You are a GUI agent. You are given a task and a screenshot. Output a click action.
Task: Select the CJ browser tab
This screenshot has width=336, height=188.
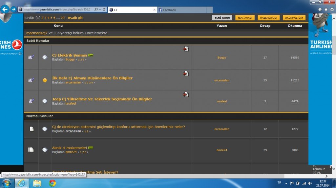[131, 10]
